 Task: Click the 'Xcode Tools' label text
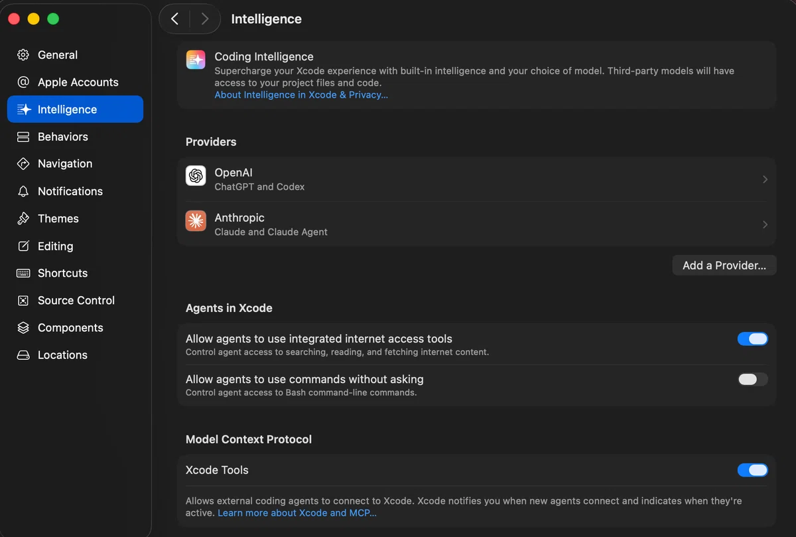tap(217, 470)
